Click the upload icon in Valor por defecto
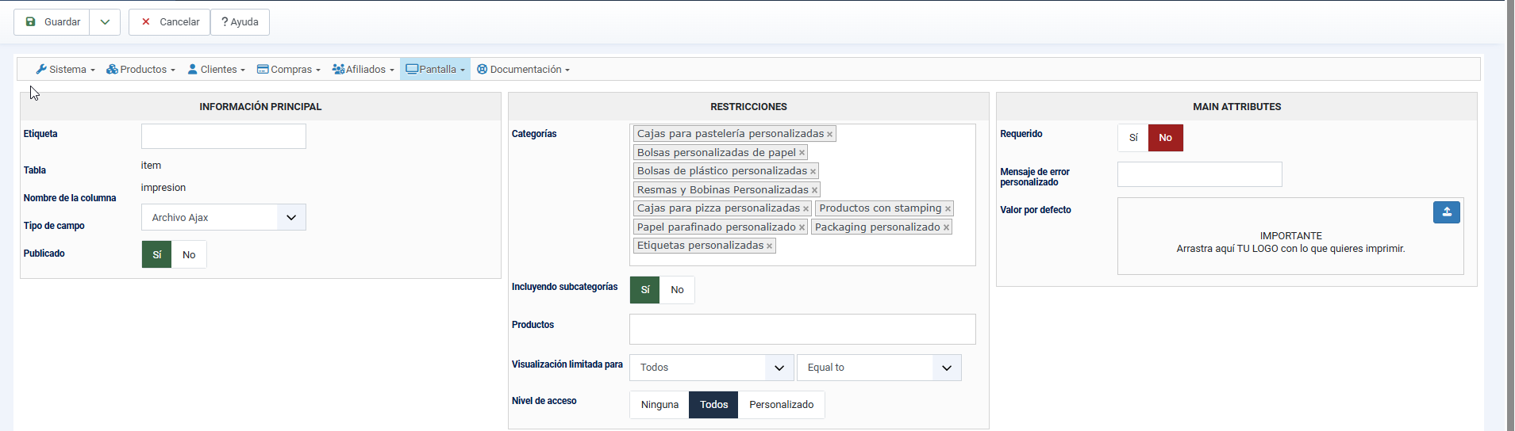 tap(1446, 212)
